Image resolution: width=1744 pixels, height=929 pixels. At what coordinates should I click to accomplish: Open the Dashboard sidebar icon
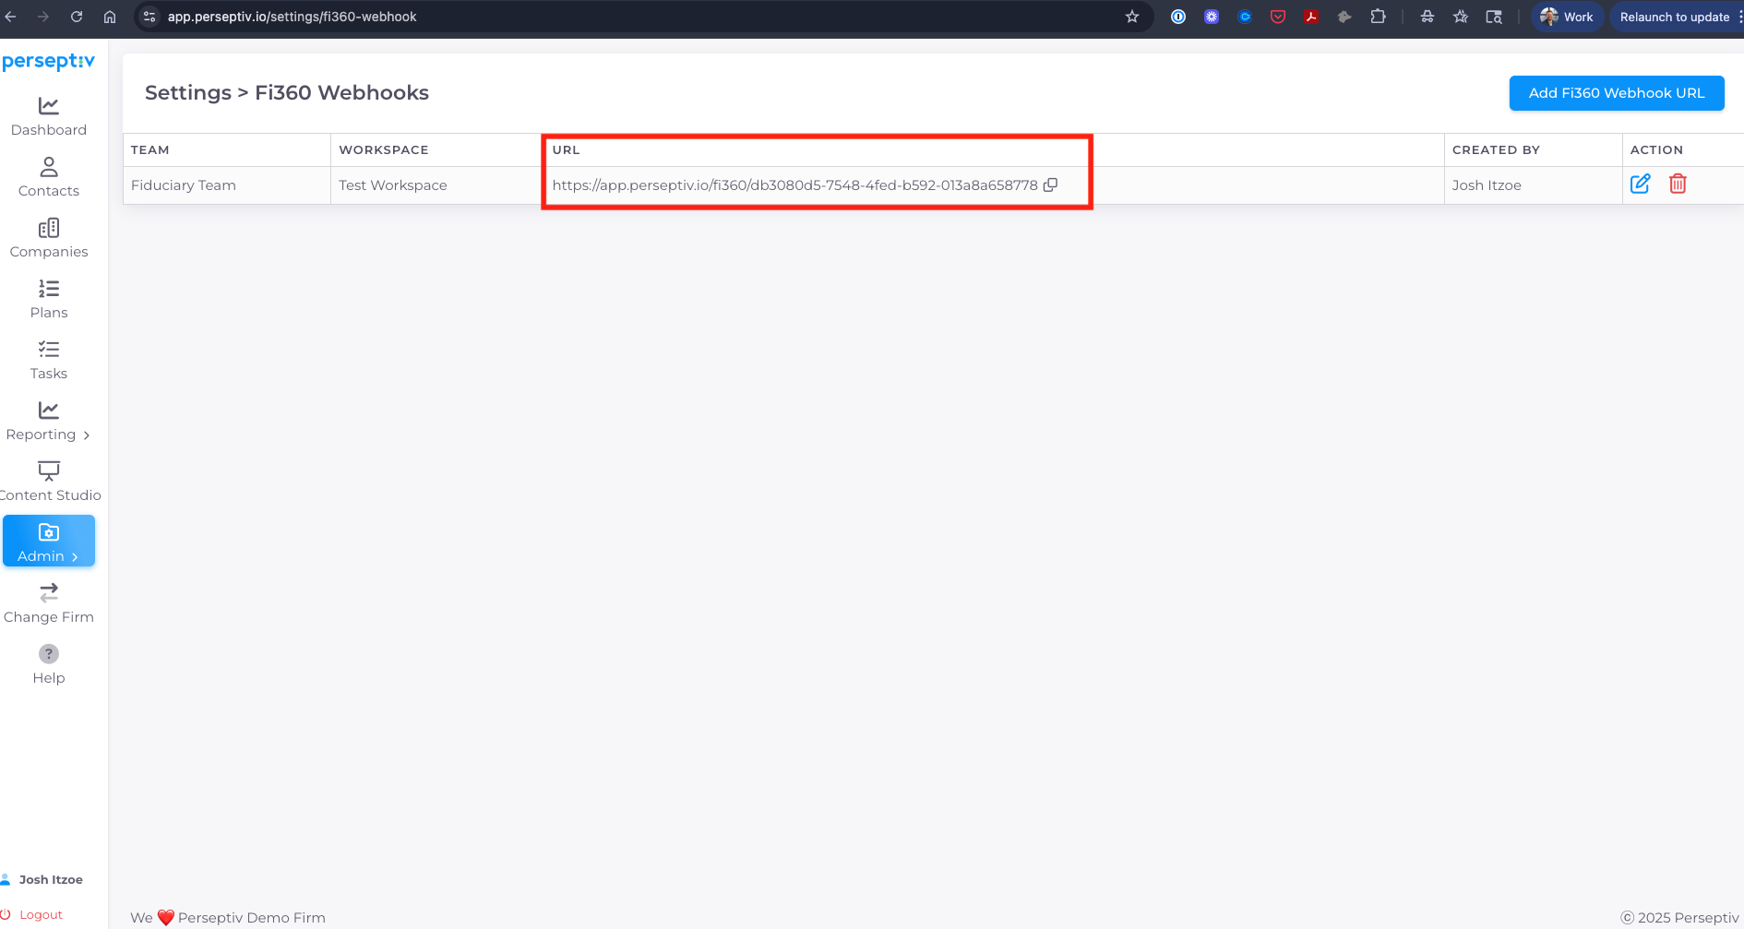(49, 106)
